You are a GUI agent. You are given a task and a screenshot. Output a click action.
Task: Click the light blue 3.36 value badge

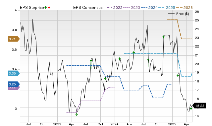click(14, 73)
